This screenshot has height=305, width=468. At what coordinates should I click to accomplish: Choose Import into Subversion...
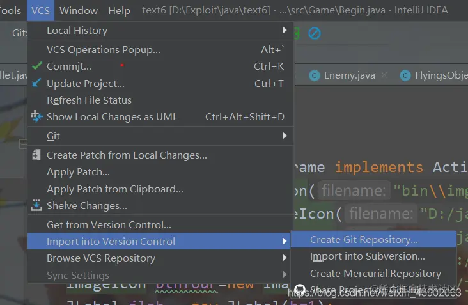tap(373, 256)
